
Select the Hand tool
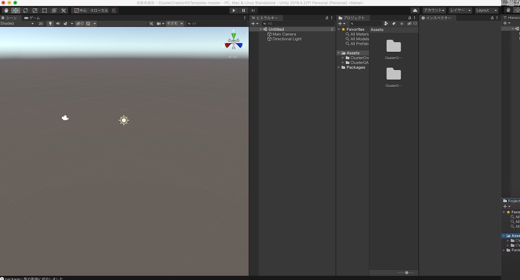[6, 10]
